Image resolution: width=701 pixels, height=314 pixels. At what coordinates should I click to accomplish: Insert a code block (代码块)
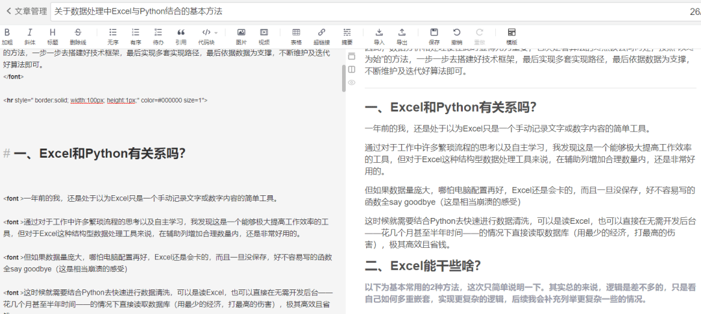(206, 36)
